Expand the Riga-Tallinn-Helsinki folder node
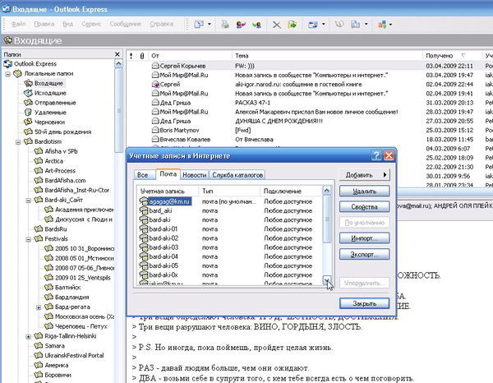 28,336
